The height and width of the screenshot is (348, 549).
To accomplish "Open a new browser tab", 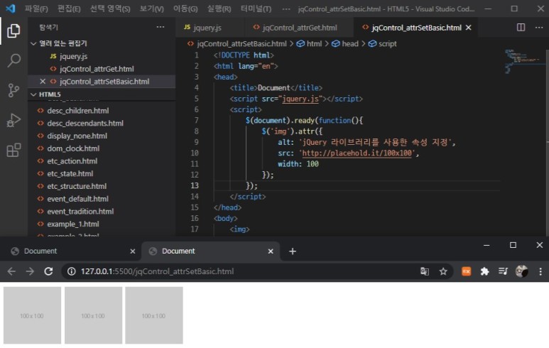I will pos(293,251).
